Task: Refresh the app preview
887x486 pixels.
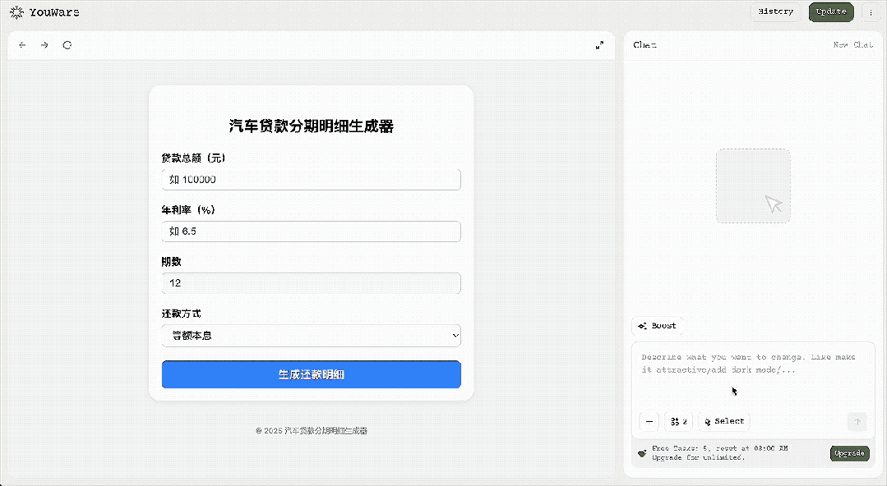Action: coord(67,45)
